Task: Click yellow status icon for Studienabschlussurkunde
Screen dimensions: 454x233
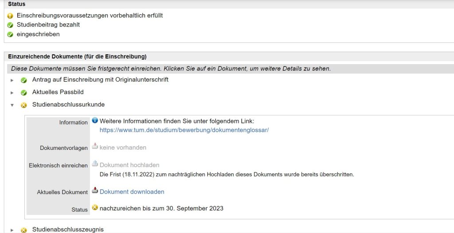Action: coord(24,105)
